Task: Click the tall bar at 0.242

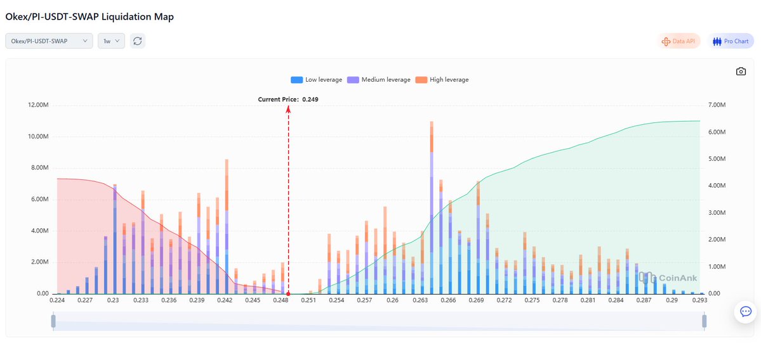Action: pyautogui.click(x=227, y=226)
